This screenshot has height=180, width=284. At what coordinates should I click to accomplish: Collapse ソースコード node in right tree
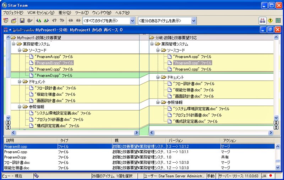coord(158,50)
